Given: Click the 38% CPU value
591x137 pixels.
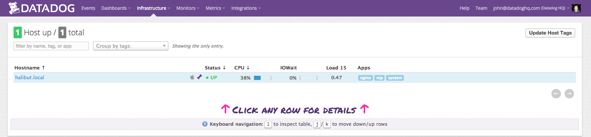Looking at the screenshot, I should click(245, 78).
